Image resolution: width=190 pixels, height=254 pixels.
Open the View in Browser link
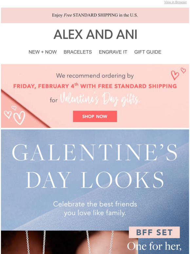tap(175, 2)
